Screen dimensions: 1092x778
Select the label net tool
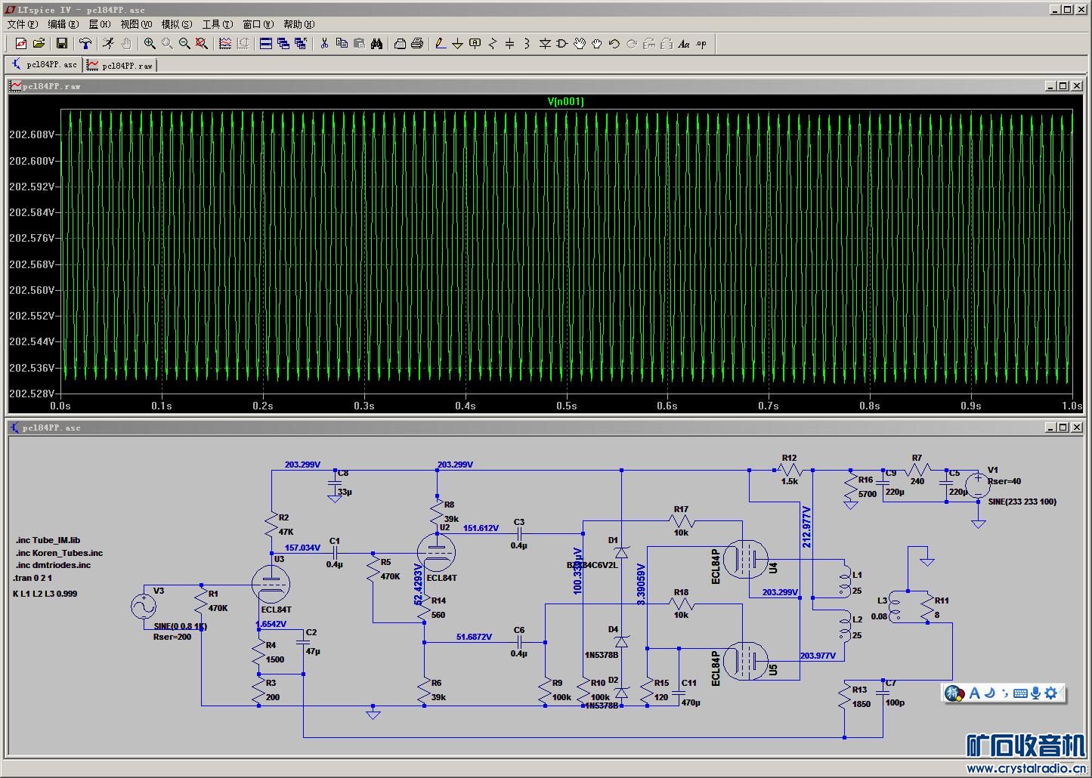pyautogui.click(x=475, y=44)
